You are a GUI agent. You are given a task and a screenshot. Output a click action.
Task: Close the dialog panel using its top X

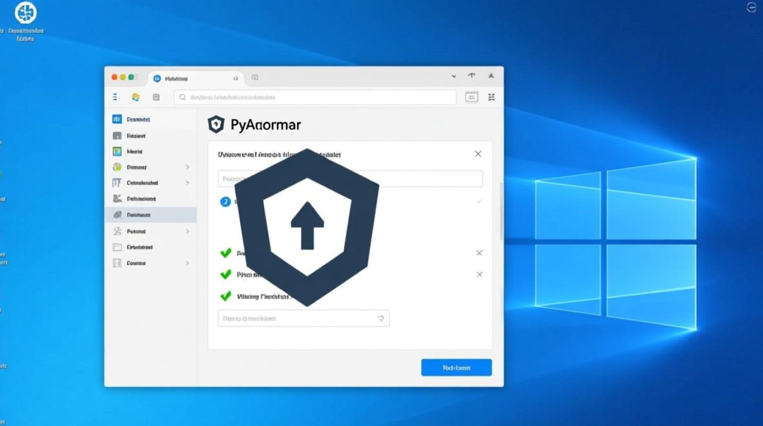tap(478, 154)
